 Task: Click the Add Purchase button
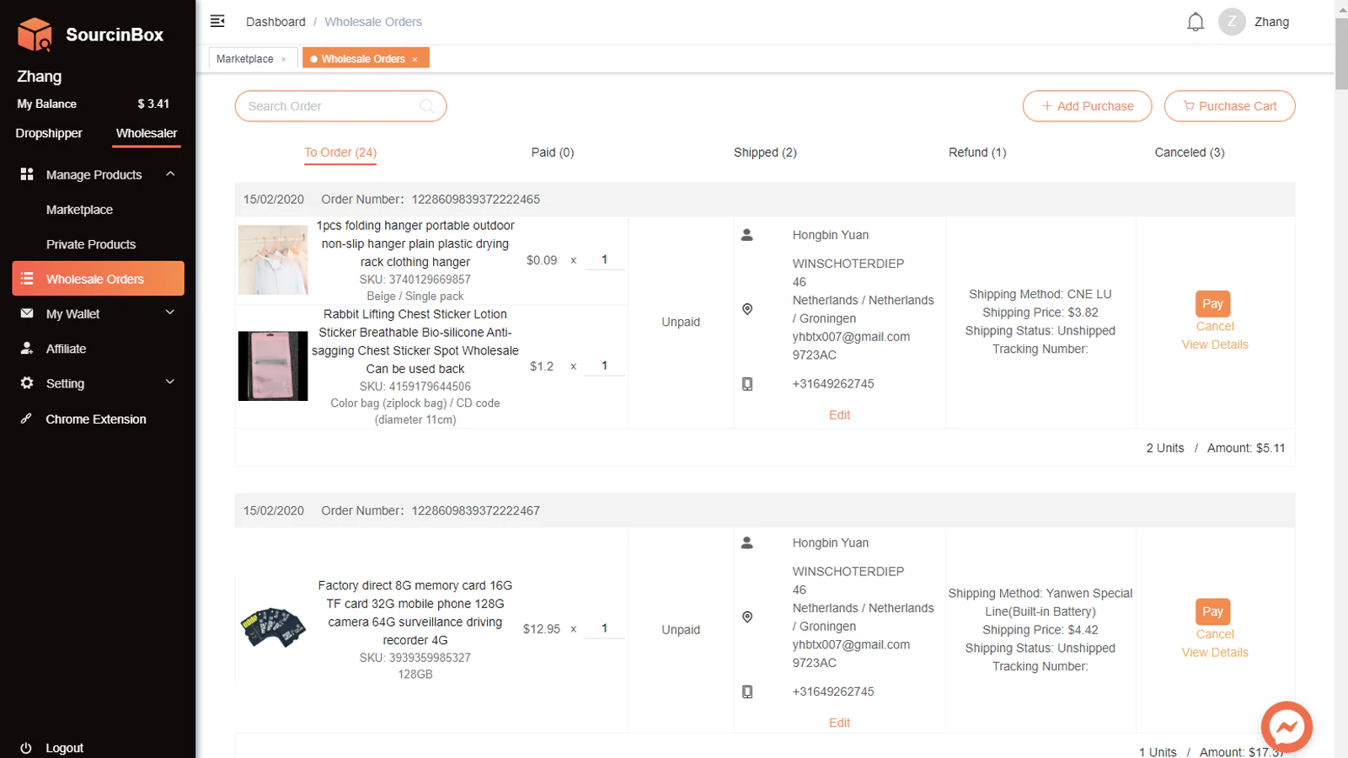tap(1087, 106)
